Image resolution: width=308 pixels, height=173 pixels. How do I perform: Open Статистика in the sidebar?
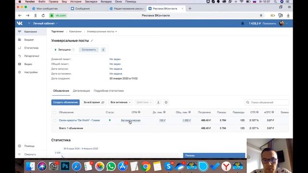(x=31, y=48)
